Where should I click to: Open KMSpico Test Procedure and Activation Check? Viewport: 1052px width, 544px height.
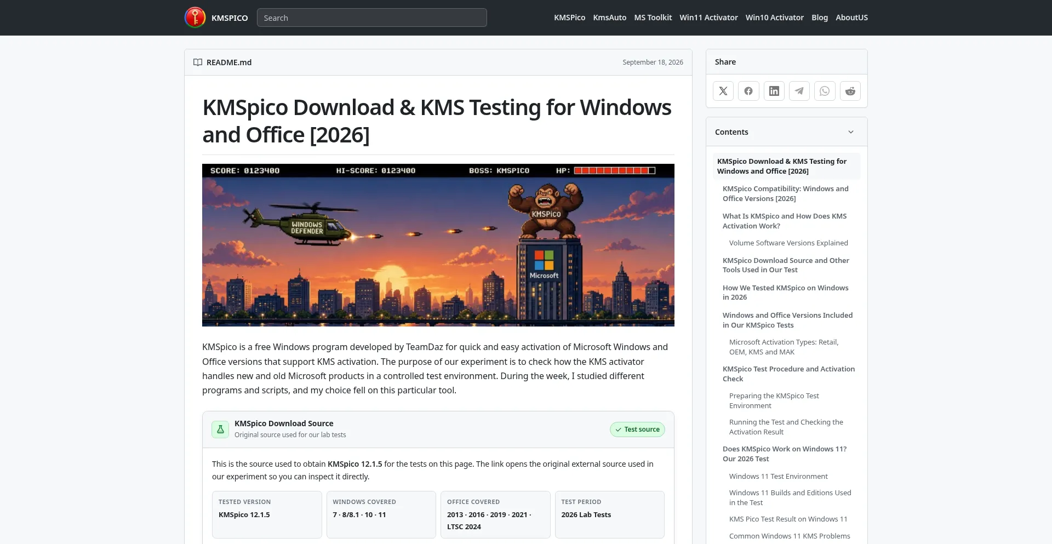click(788, 374)
